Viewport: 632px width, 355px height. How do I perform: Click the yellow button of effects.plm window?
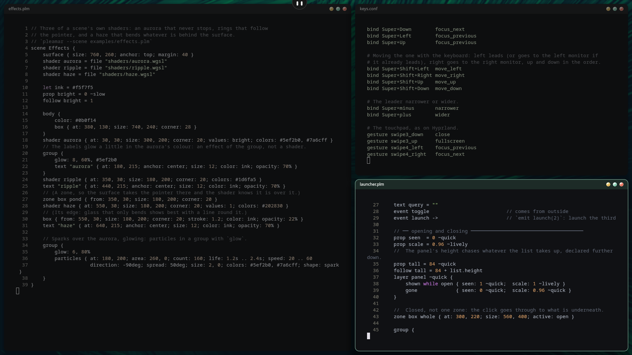tap(331, 9)
